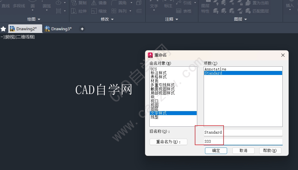Open the Table (表格) tool
Viewport: 298px width, 170px height.
pos(184,11)
